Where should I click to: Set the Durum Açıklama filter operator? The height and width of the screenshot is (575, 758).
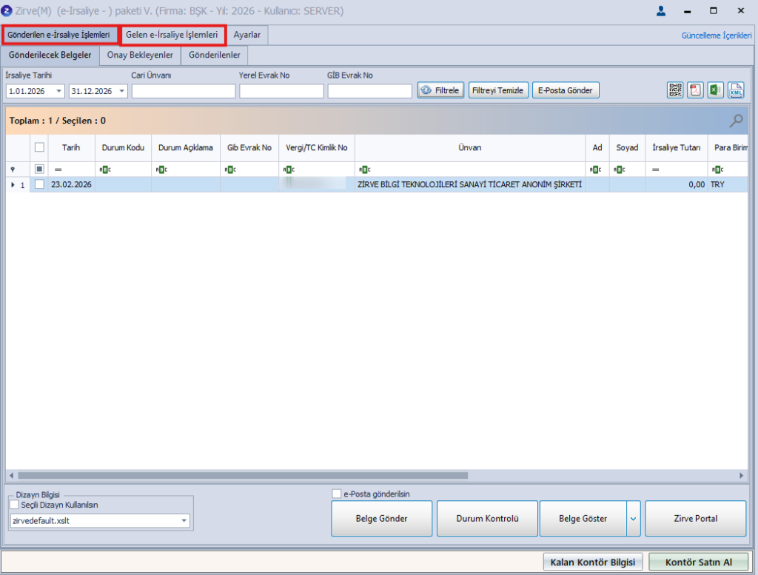(161, 169)
